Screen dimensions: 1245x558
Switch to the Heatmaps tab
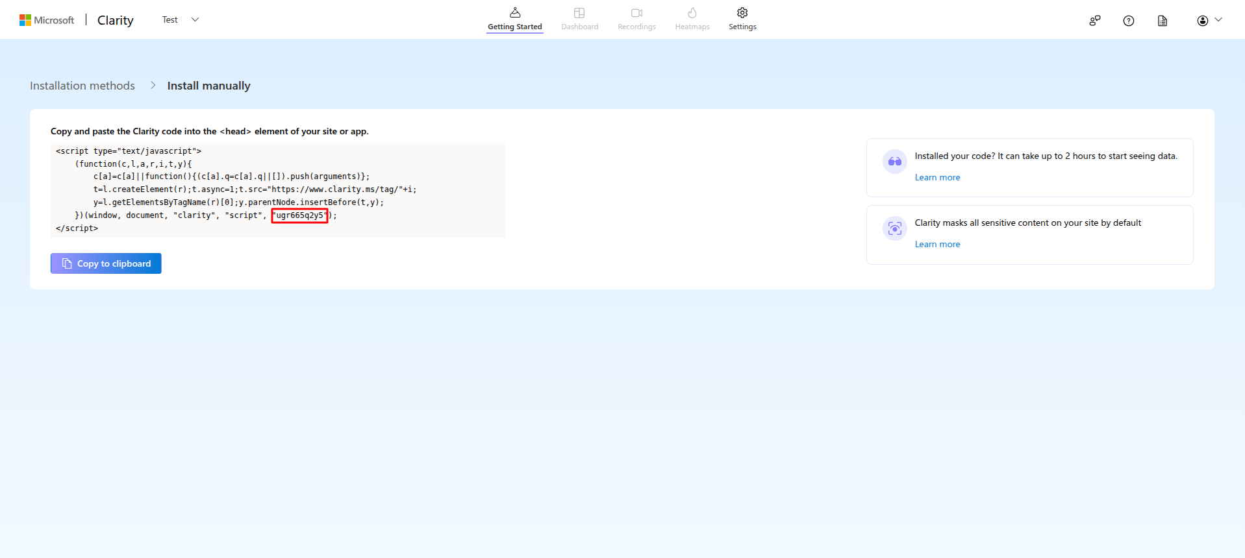692,19
